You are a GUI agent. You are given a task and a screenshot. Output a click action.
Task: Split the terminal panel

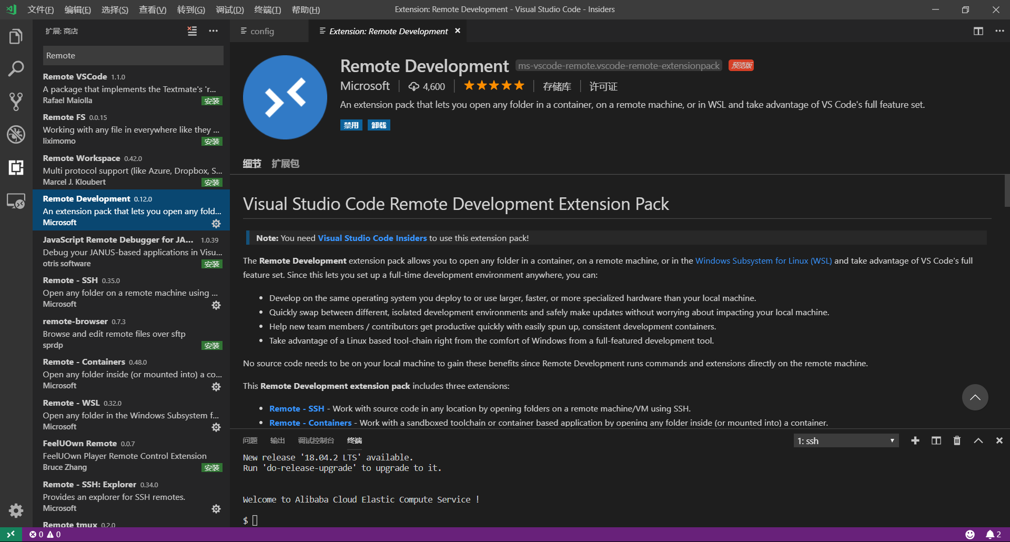click(936, 440)
